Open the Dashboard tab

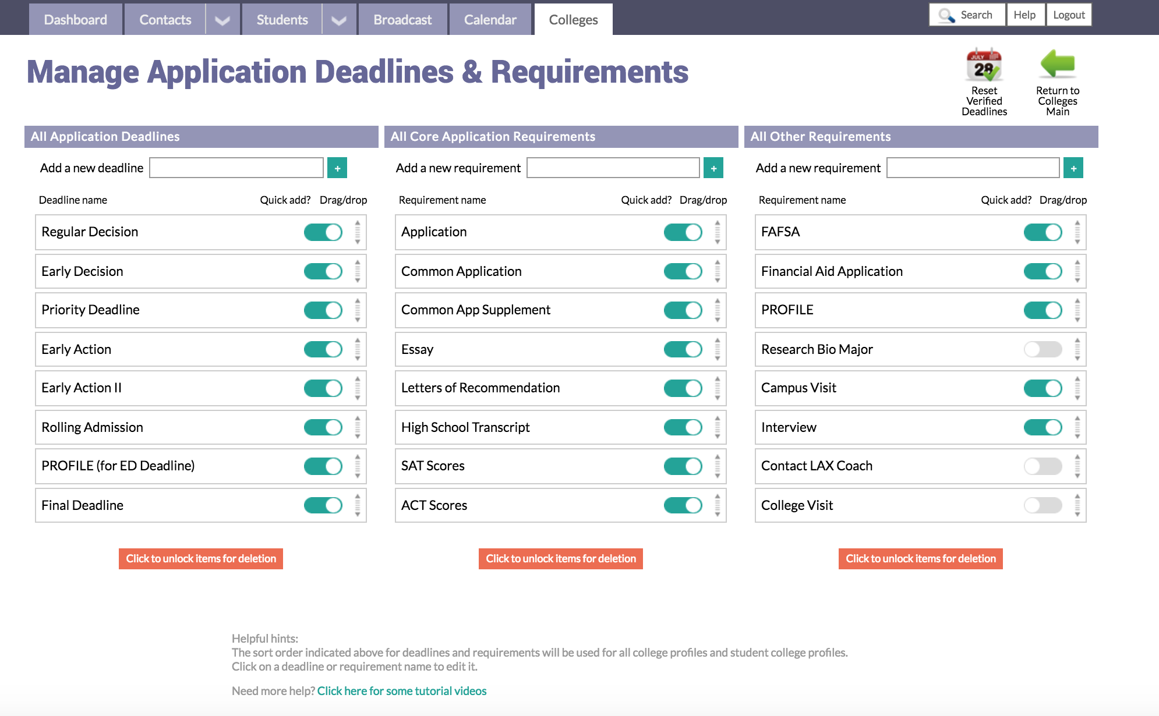tap(76, 20)
